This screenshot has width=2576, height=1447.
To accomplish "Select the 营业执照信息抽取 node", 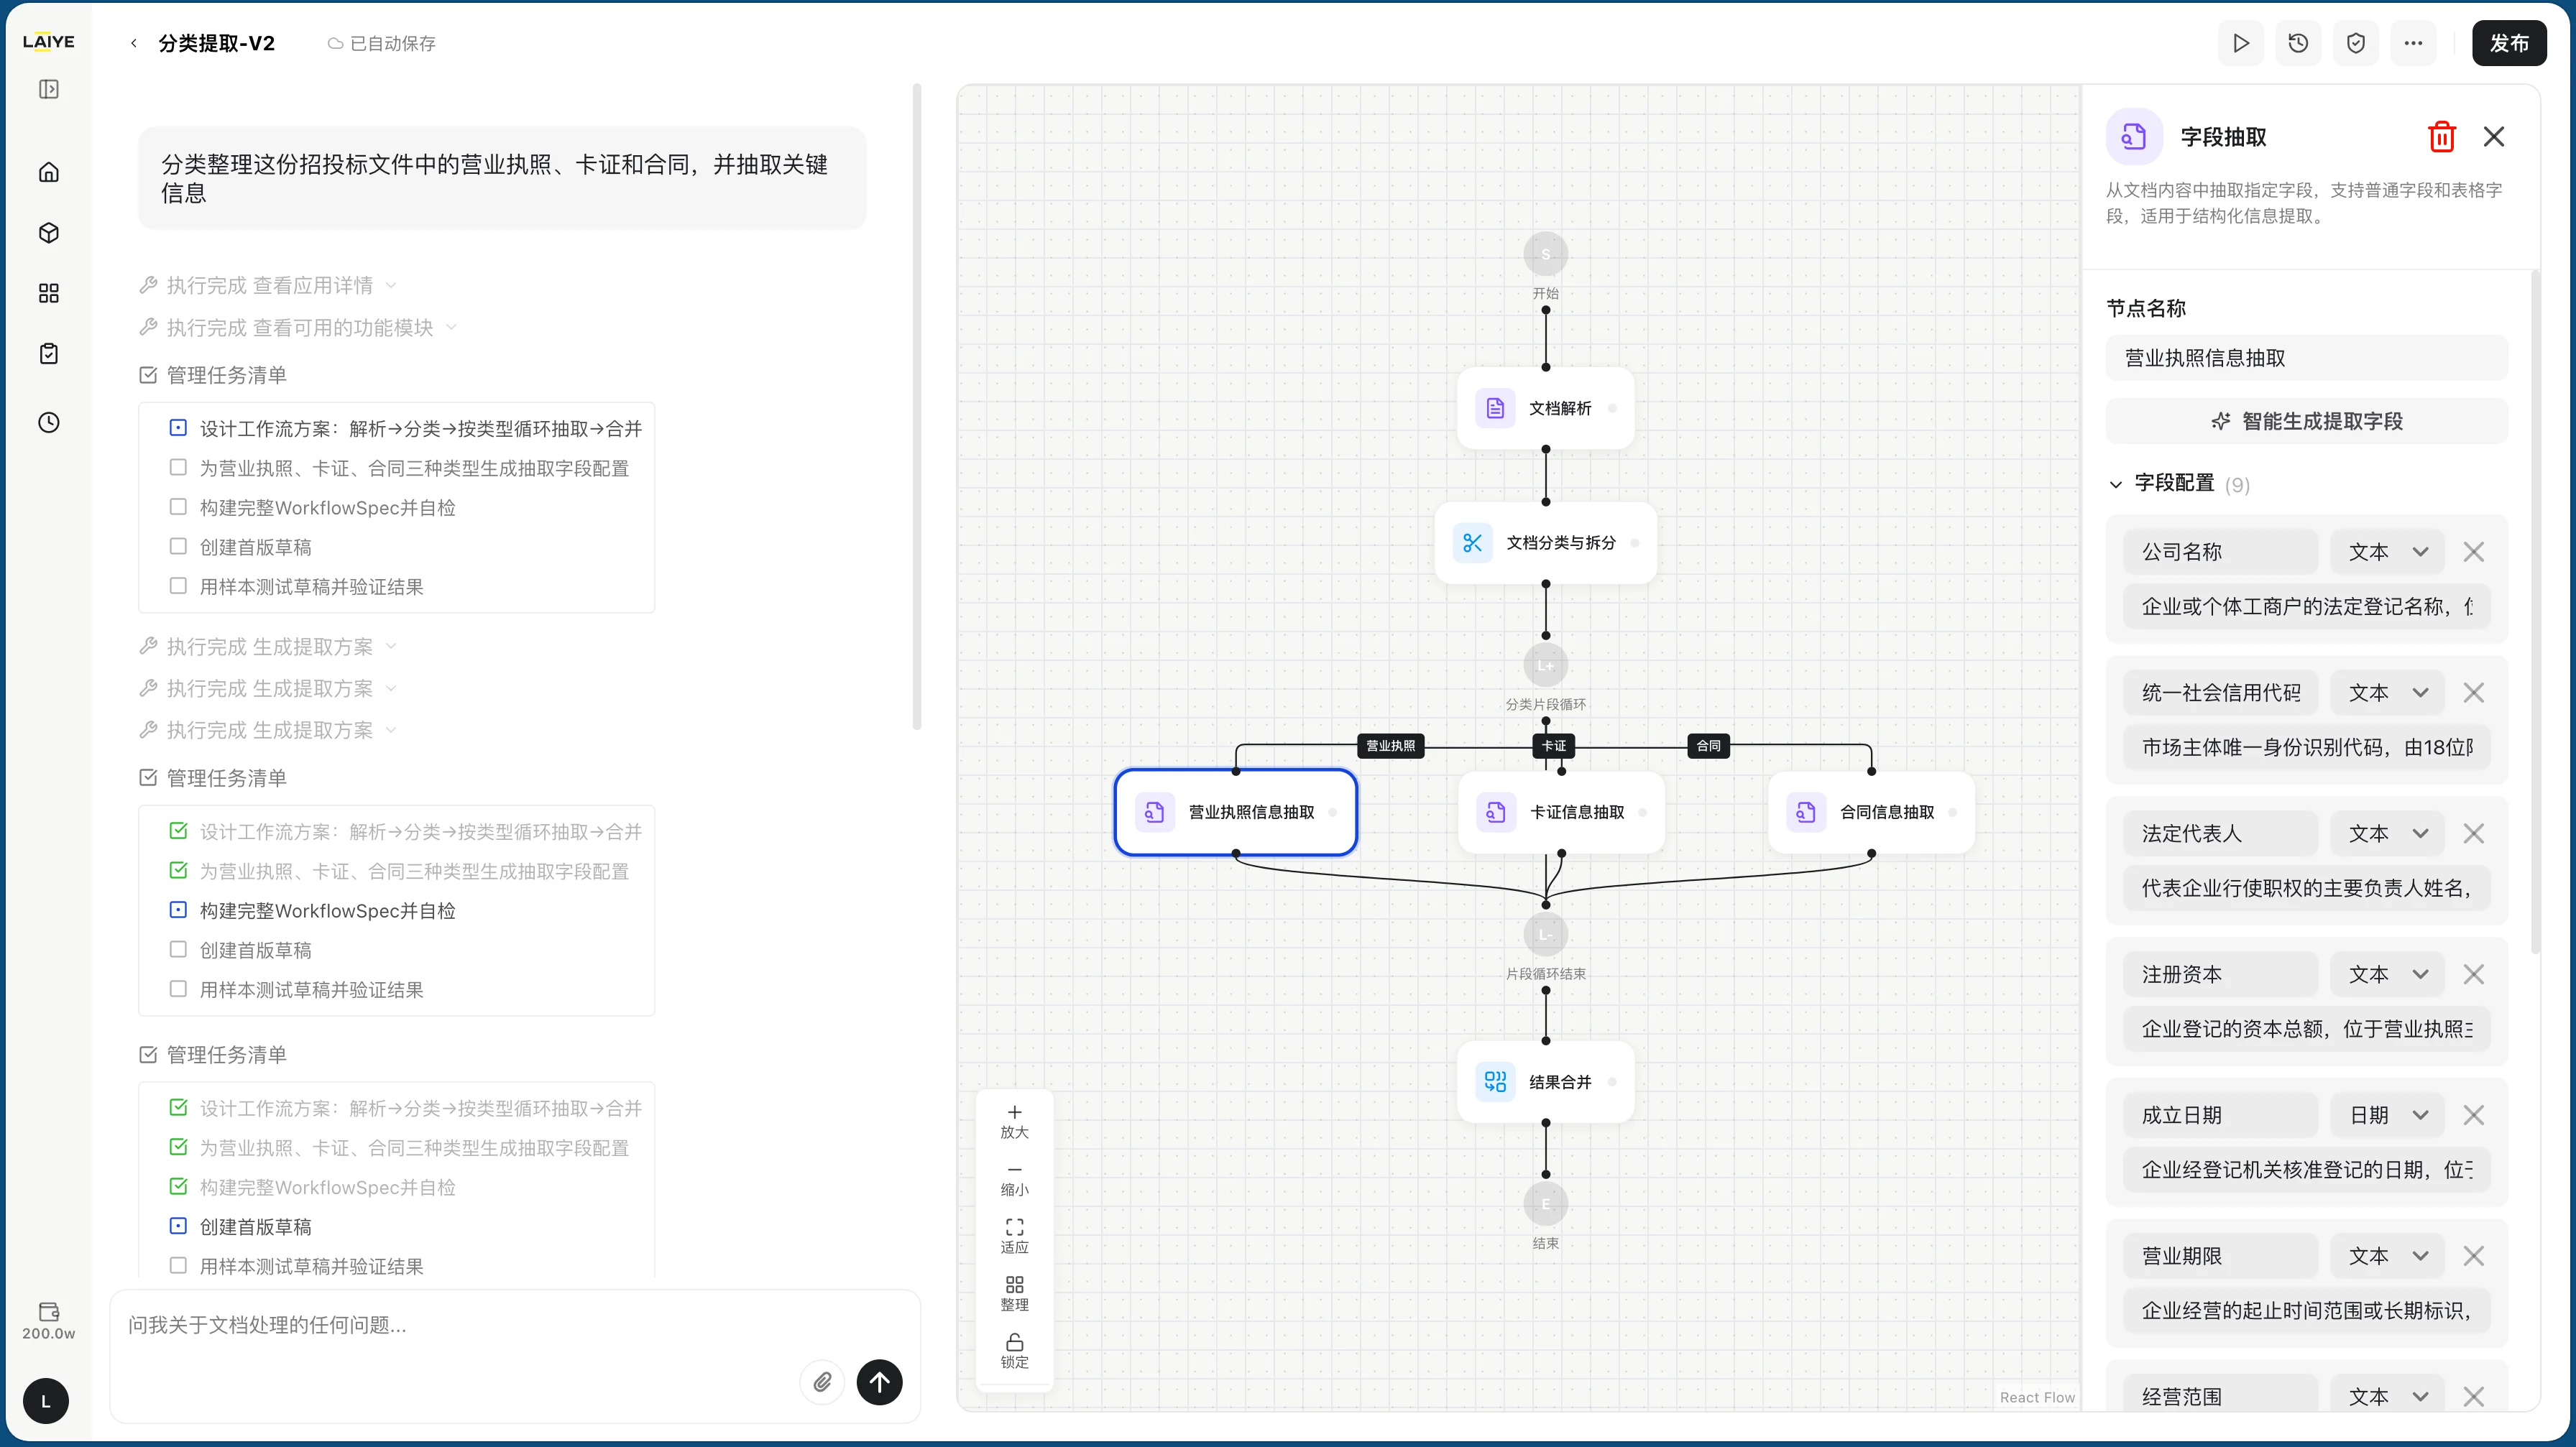I will [x=1236, y=813].
